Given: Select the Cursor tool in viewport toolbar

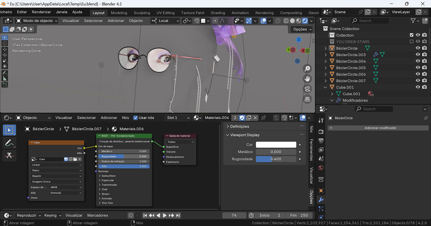Looking at the screenshot, I should click(5, 43).
